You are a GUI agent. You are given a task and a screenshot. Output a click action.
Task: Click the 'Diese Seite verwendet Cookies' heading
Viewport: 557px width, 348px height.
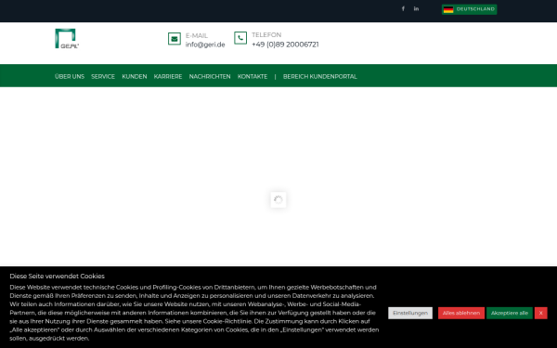58,276
